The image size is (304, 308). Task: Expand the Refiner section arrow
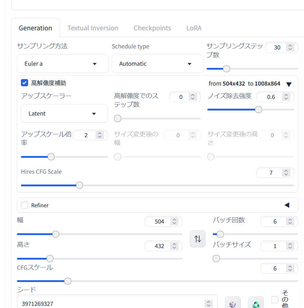287,205
